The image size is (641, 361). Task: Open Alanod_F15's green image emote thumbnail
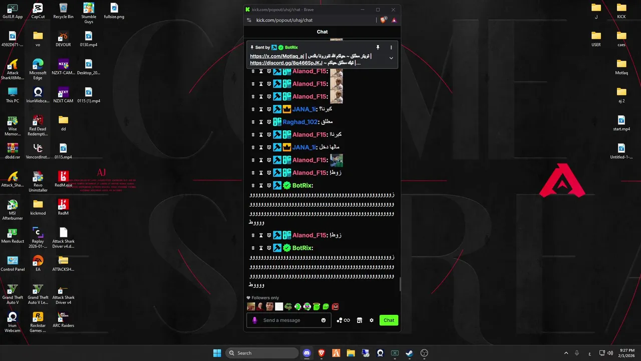[337, 160]
